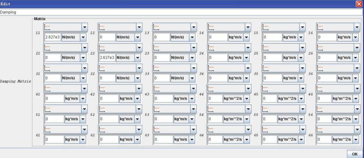Click the graph icon above cell 11

point(47,28)
